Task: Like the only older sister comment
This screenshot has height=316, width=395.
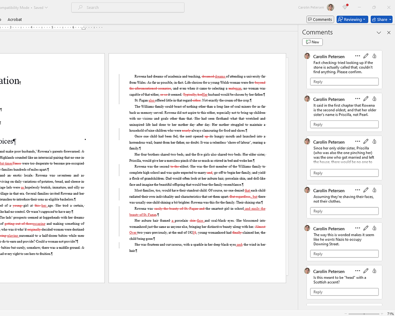Action: click(374, 142)
